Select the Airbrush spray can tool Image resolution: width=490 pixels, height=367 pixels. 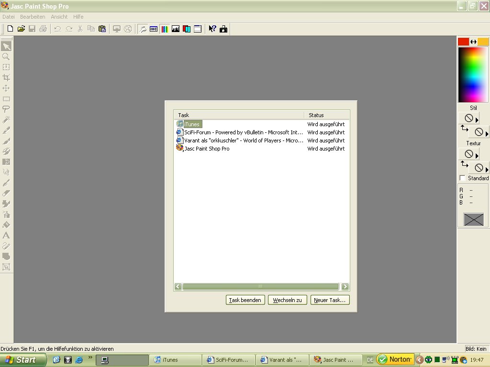[6, 215]
